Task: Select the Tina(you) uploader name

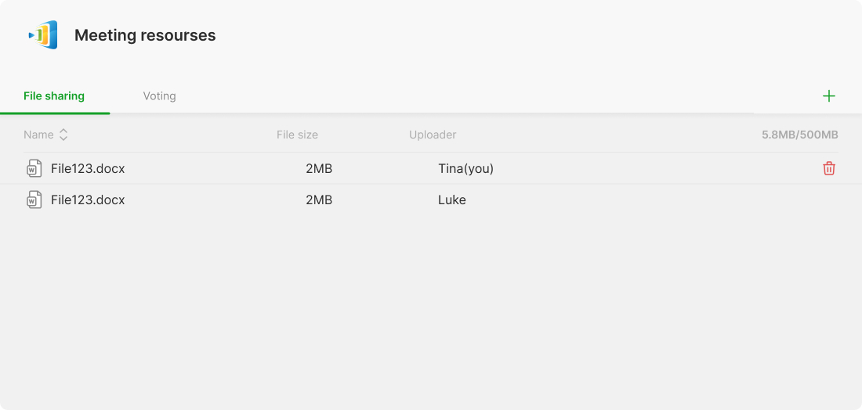Action: coord(465,168)
